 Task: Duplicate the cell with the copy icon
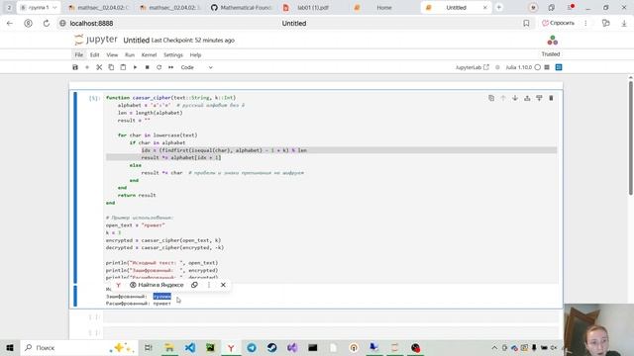pos(491,98)
